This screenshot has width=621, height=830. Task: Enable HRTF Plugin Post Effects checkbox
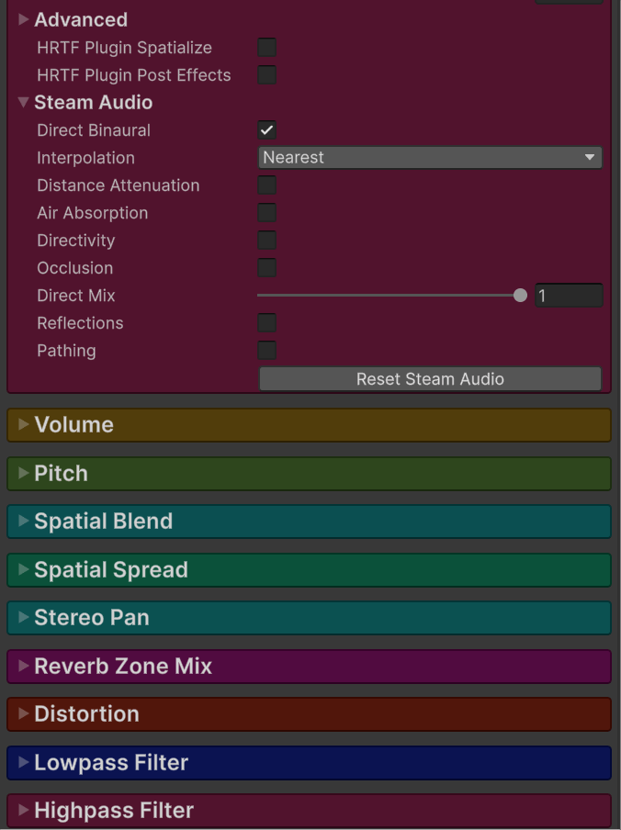(x=267, y=75)
